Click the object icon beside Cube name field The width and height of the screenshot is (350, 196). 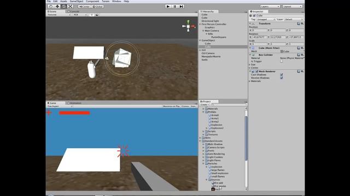point(250,16)
